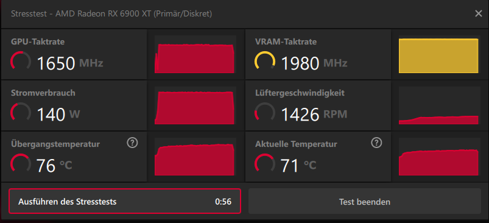The width and height of the screenshot is (489, 223).
Task: Click the 1426 RPM fan speed value
Action: click(x=314, y=115)
